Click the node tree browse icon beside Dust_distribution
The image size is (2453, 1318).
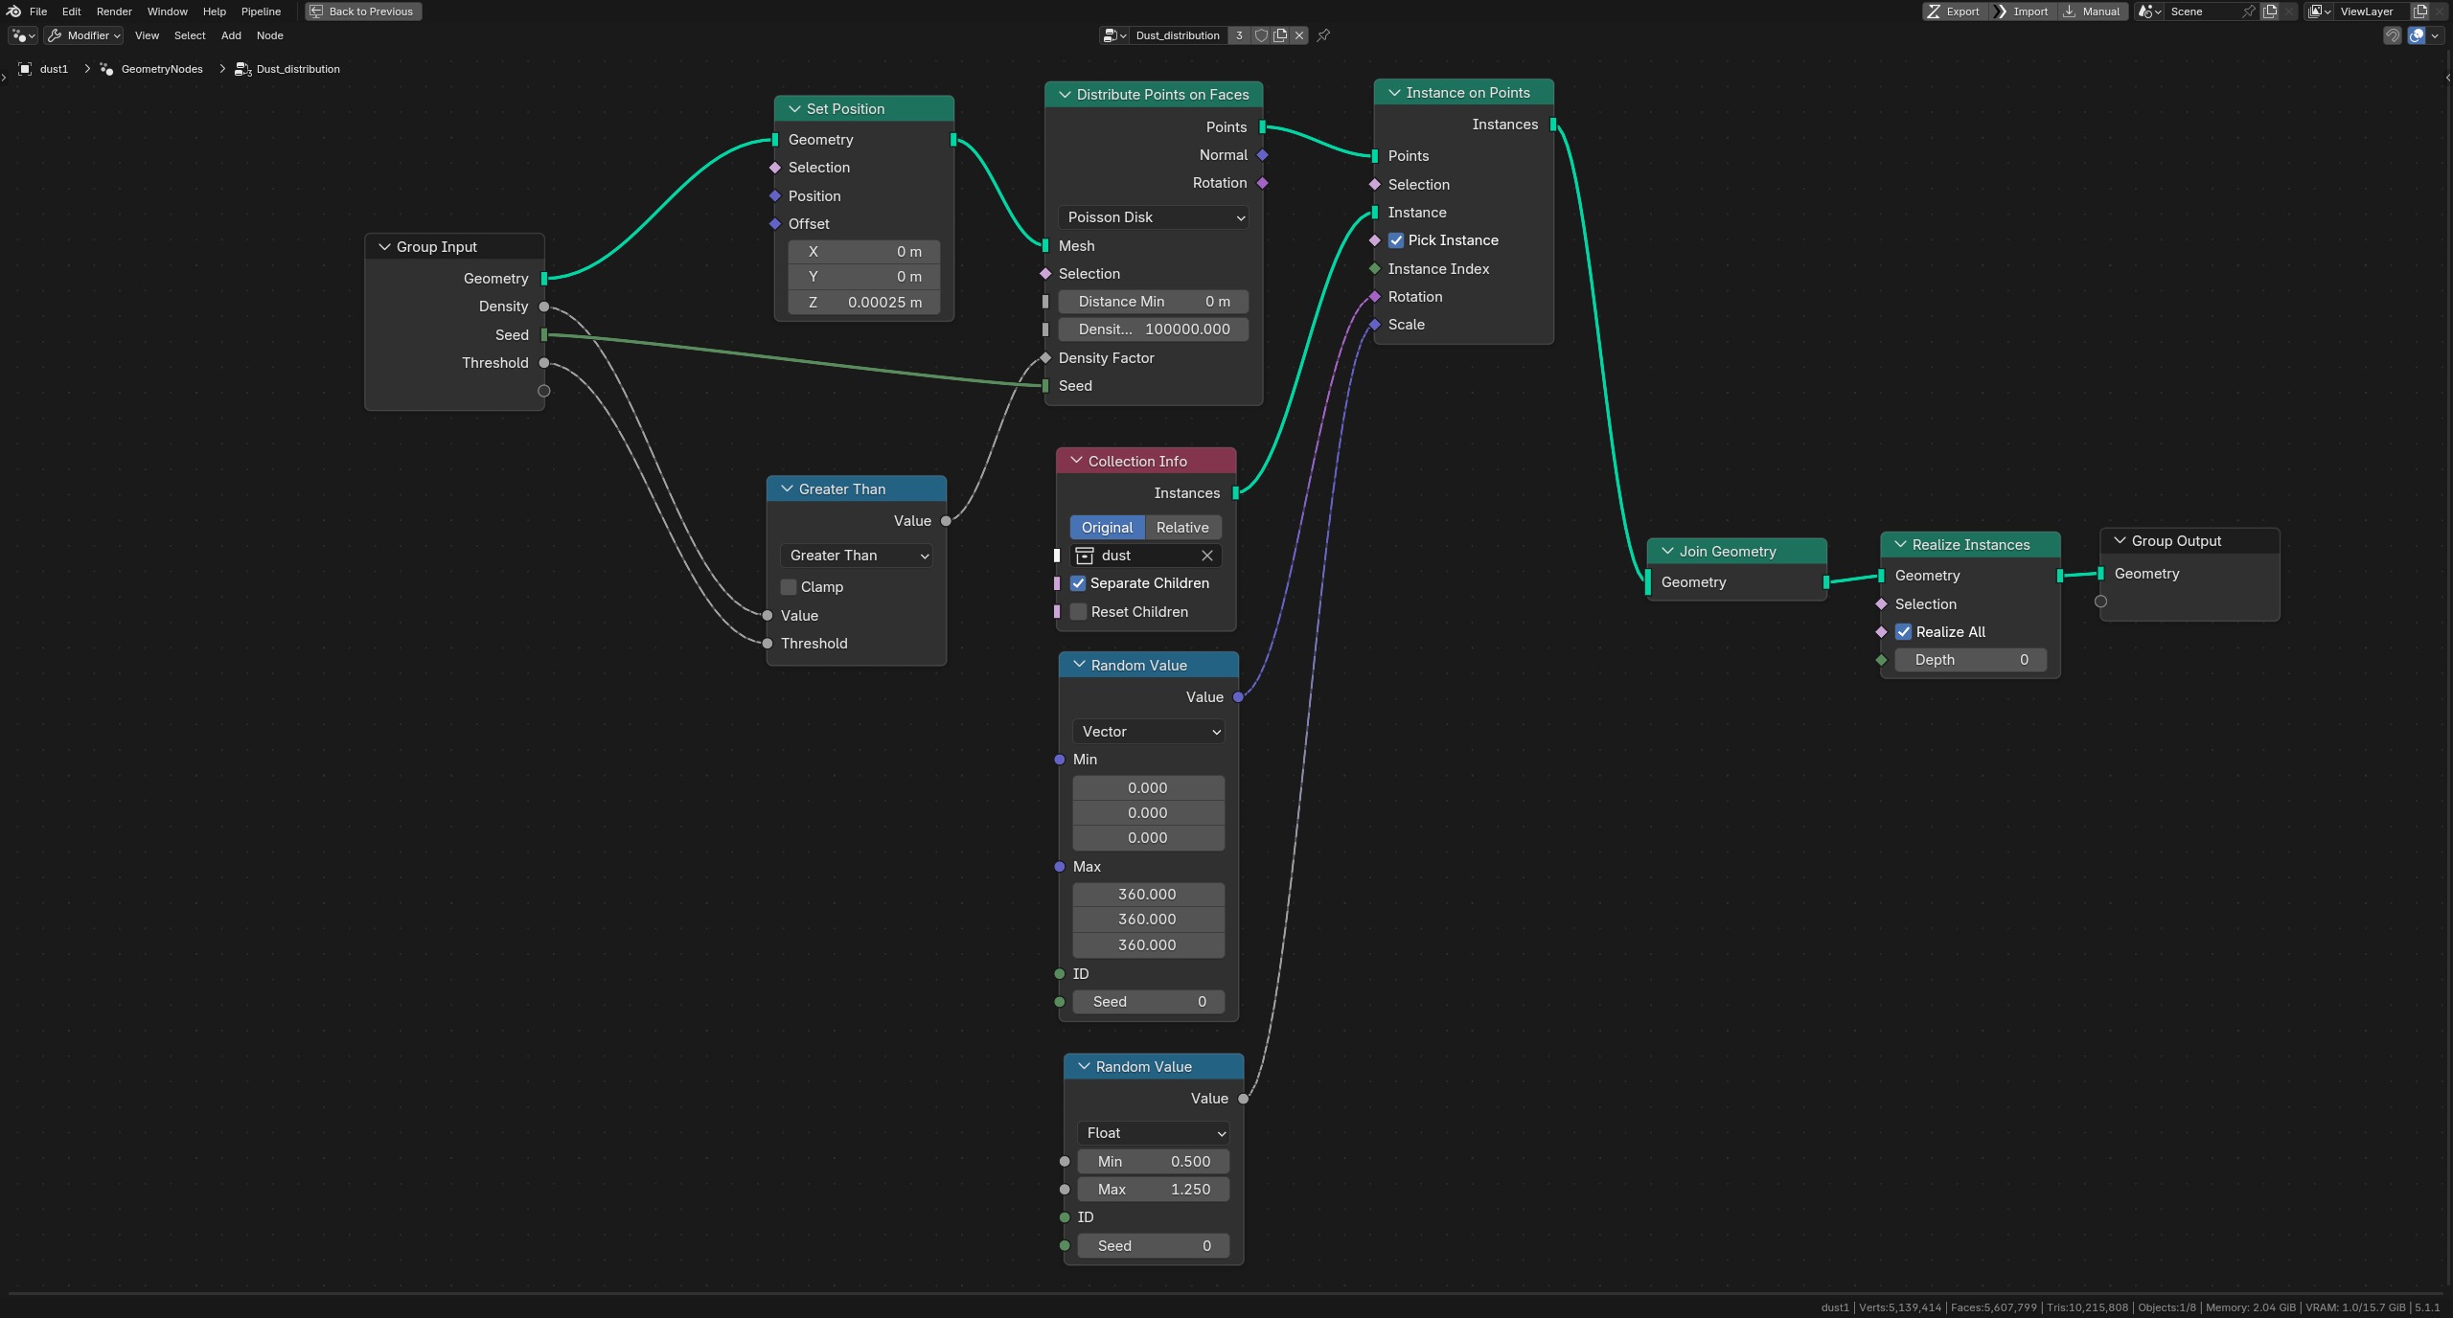(x=1113, y=35)
